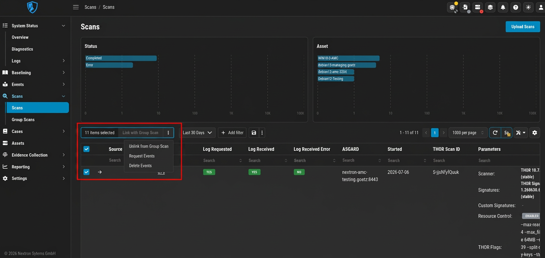Open the tools wrench dropdown
This screenshot has height=258, width=545.
(521, 133)
